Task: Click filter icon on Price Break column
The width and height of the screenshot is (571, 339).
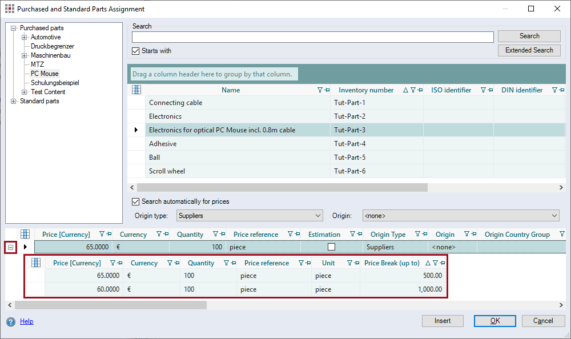Action: tap(435, 263)
